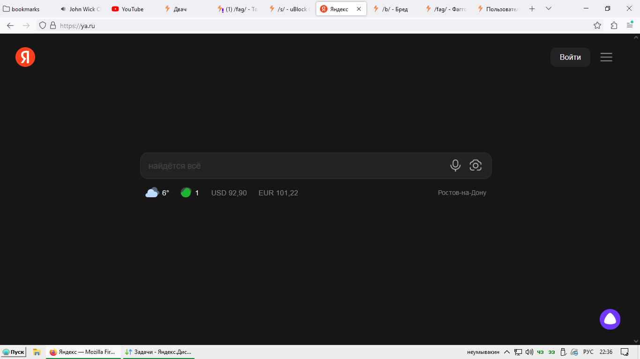Open the Ростов-на-Дону location link
The height and width of the screenshot is (359, 640).
(x=462, y=192)
